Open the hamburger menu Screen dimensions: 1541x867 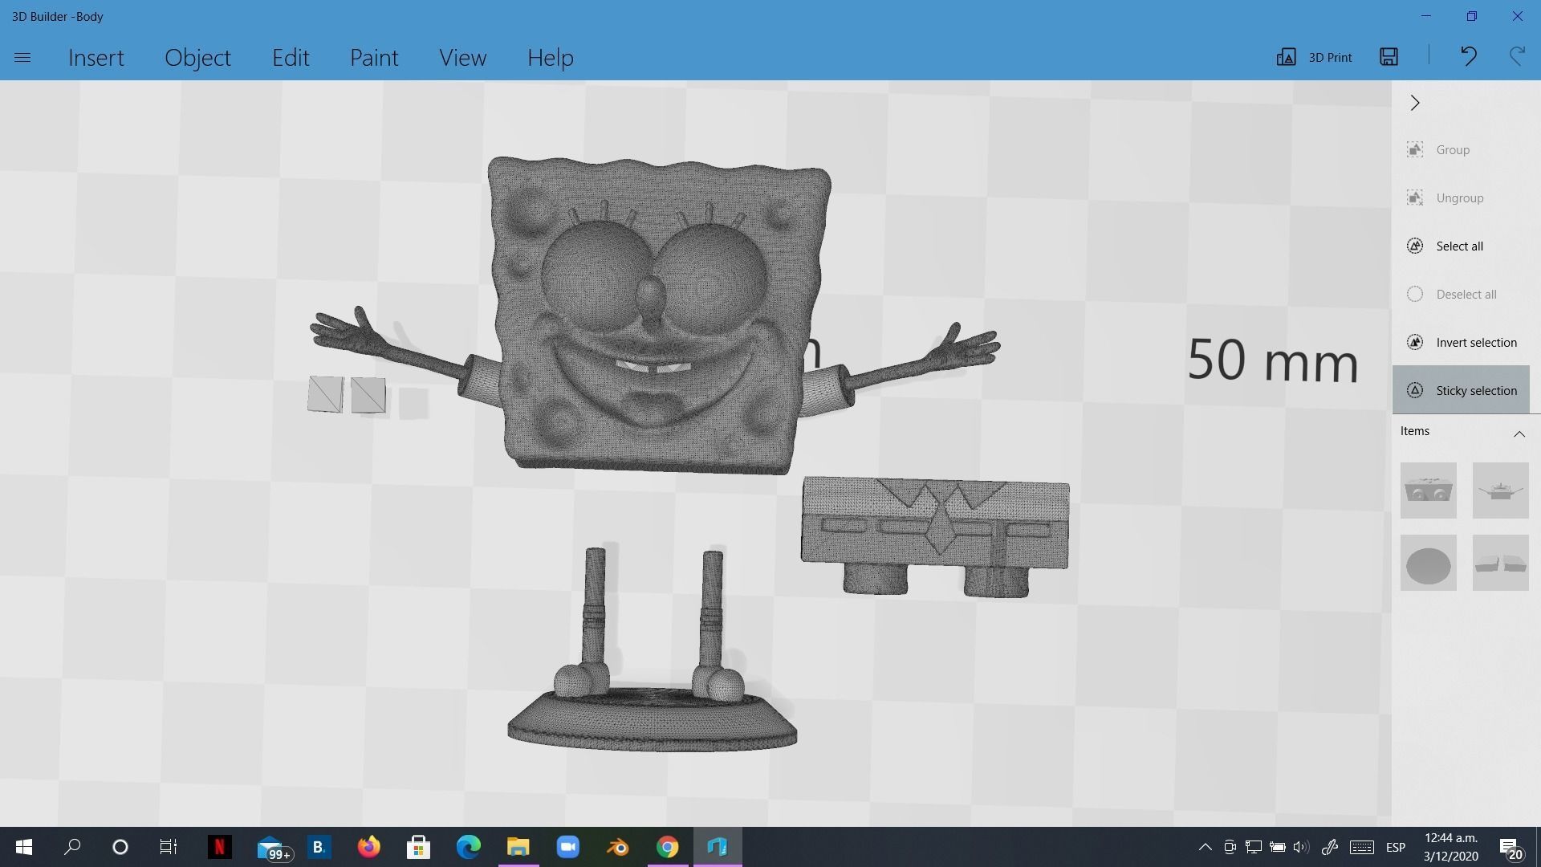pyautogui.click(x=22, y=58)
